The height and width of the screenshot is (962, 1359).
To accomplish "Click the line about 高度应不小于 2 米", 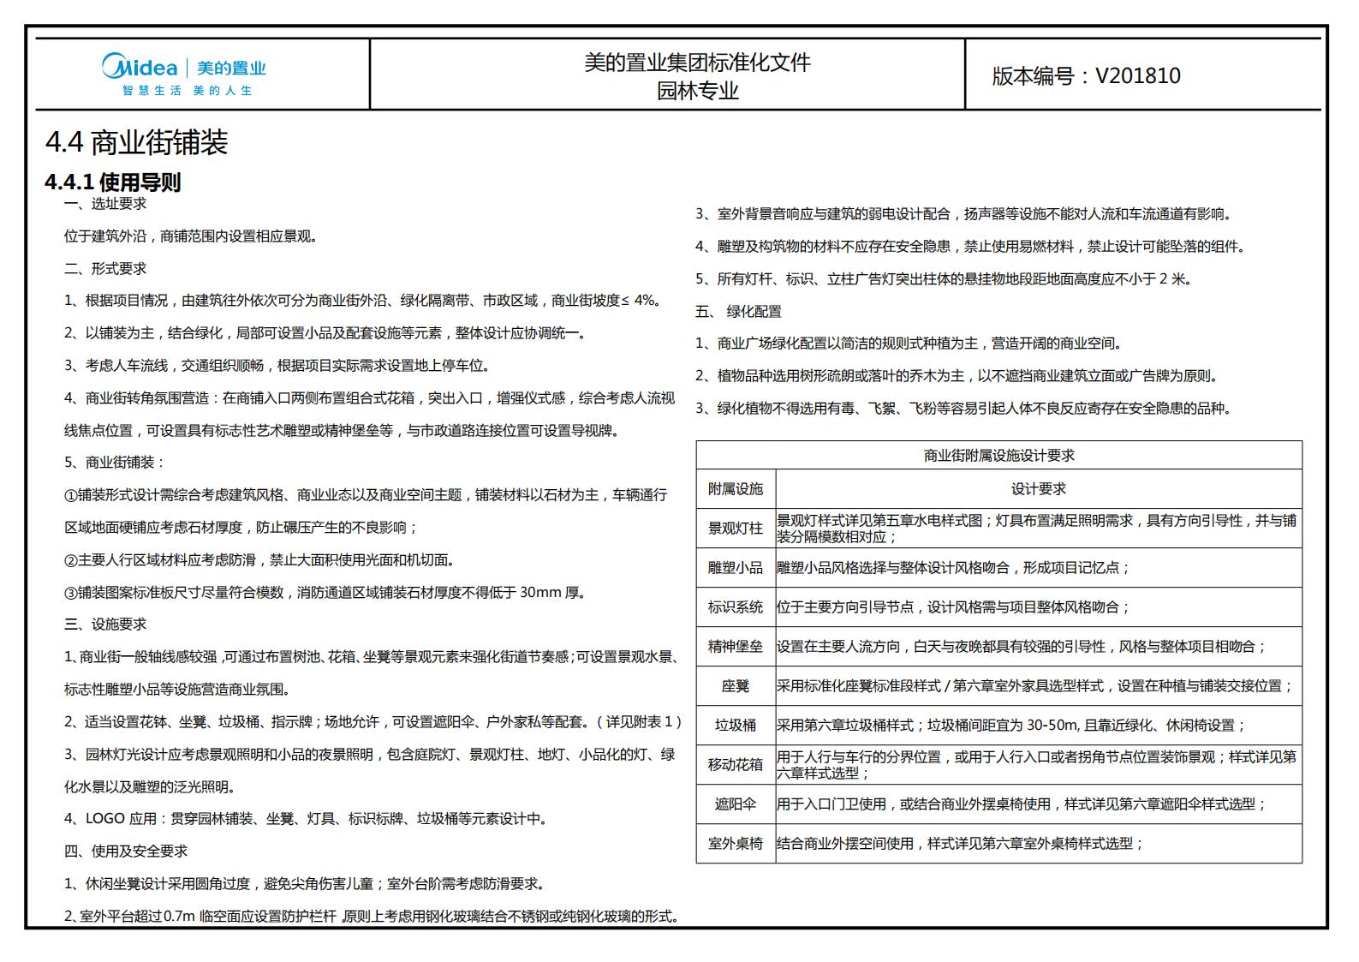I will 945,279.
